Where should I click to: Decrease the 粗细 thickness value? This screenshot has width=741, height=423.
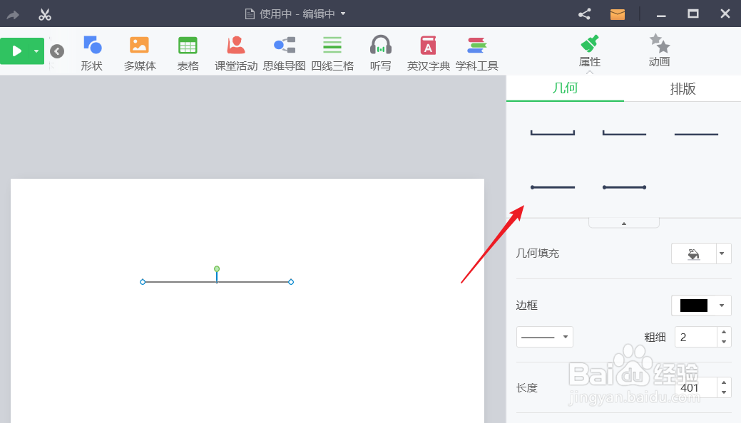pos(724,342)
